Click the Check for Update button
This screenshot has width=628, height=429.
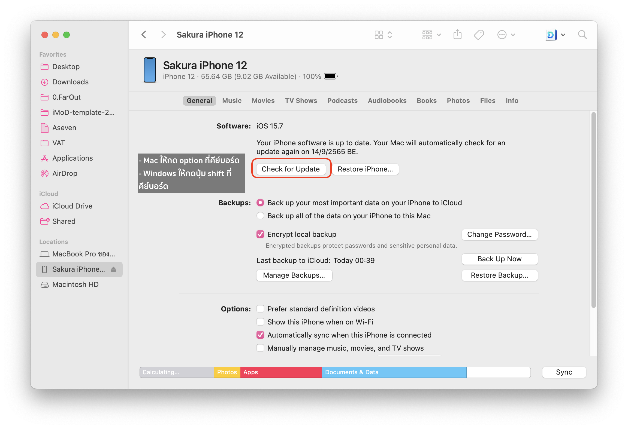tap(291, 169)
